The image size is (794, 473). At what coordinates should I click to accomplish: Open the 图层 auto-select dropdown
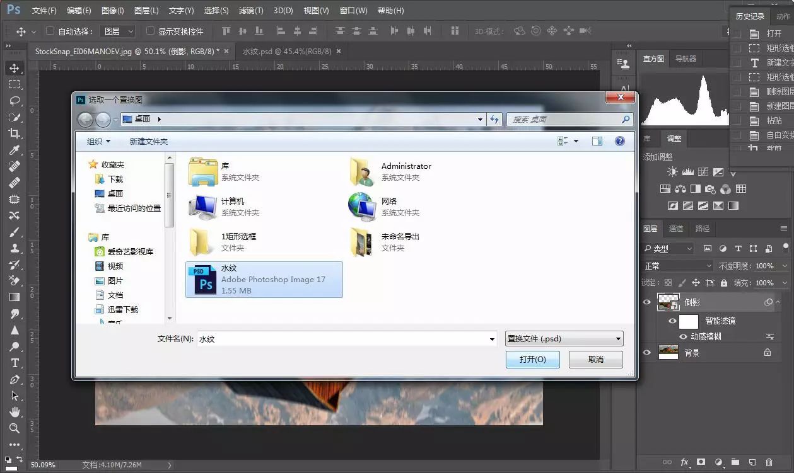[x=119, y=31]
